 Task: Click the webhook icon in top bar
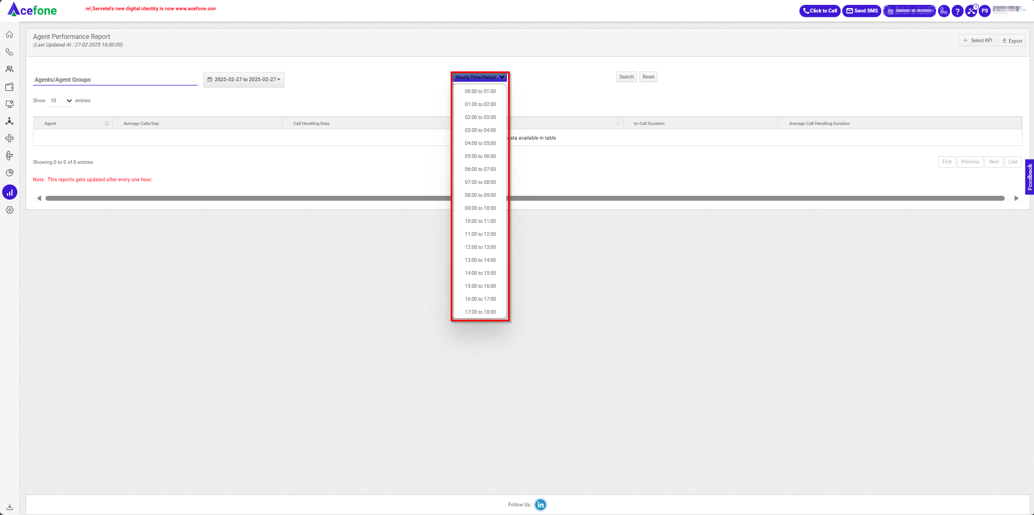[944, 11]
